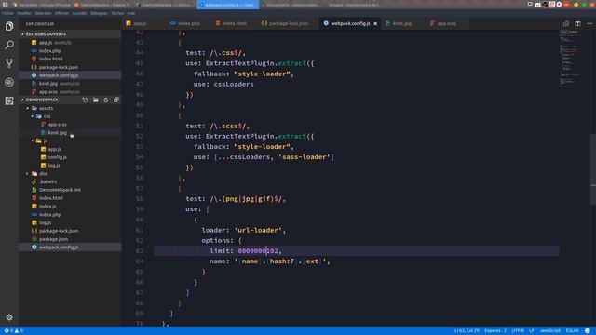The height and width of the screenshot is (335, 596).
Task: Switch to the webpack.config.js taskbar window
Action: click(x=227, y=5)
